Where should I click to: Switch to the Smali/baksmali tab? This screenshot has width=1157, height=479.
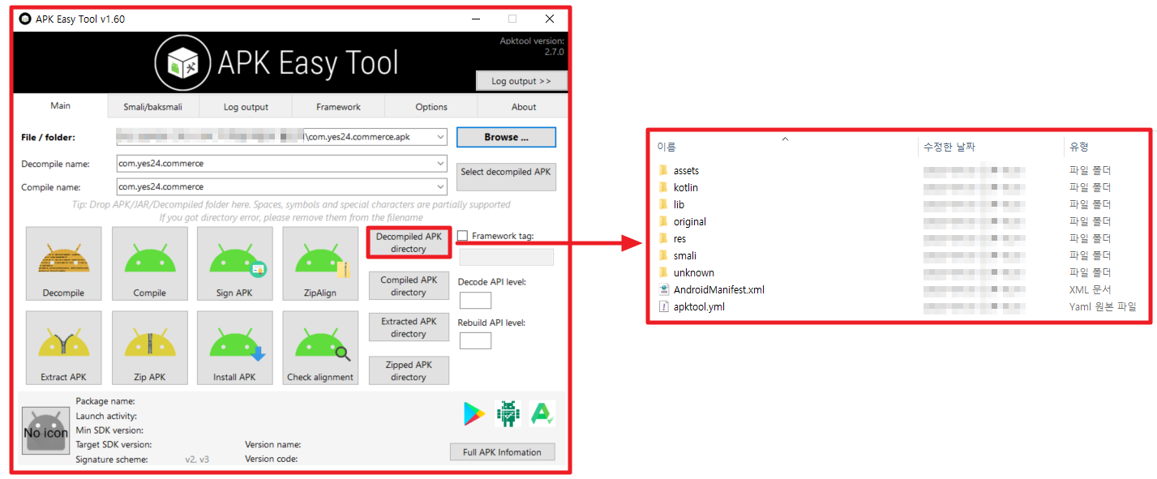pos(153,106)
